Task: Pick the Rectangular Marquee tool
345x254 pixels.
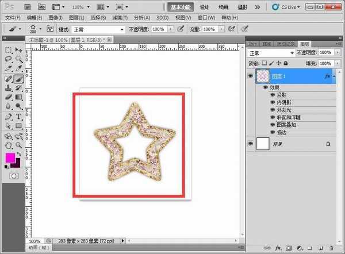Action: (9, 51)
